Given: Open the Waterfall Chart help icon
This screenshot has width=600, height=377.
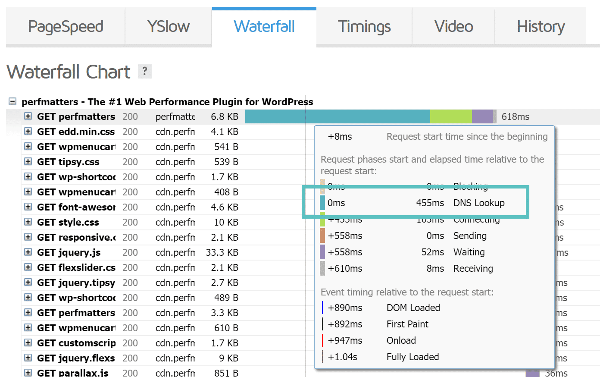Looking at the screenshot, I should (x=145, y=71).
